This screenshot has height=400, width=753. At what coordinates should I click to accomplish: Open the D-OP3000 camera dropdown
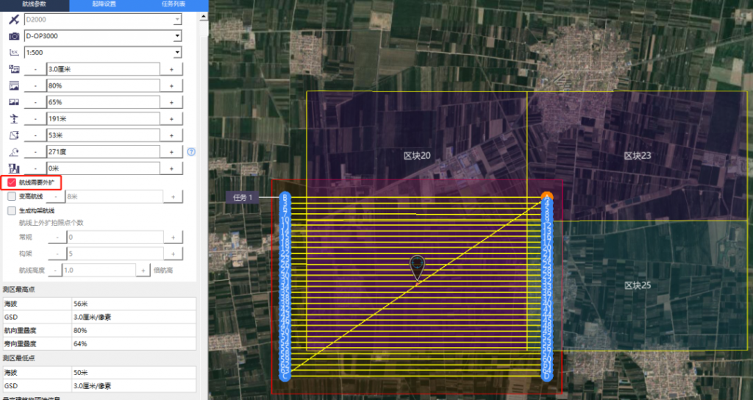pos(177,36)
